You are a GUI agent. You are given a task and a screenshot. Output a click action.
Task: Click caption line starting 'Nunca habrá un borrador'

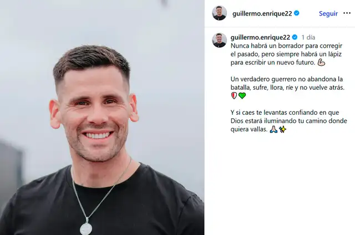[286, 45]
